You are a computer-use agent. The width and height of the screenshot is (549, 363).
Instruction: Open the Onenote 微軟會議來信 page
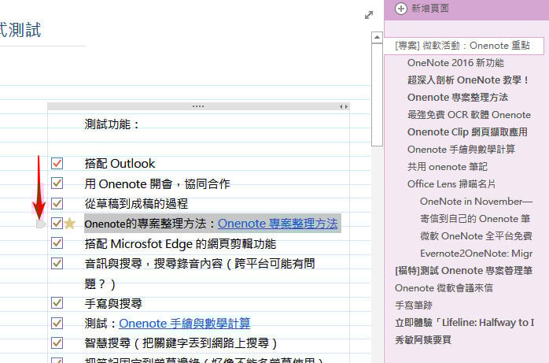pos(444,288)
